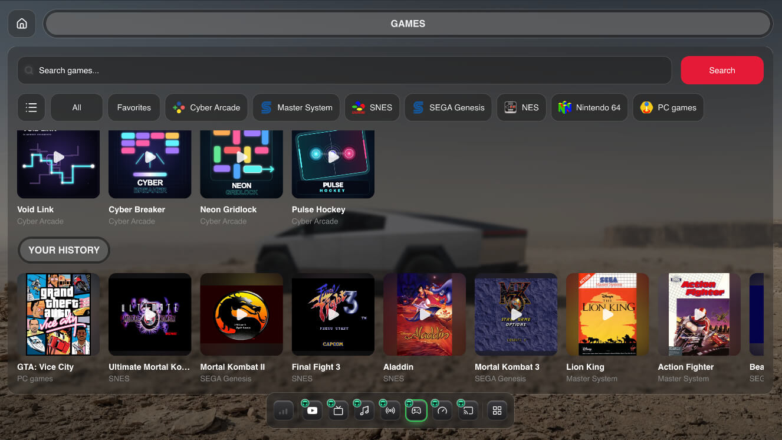The width and height of the screenshot is (782, 440).
Task: Switch to the All filter tab
Action: coord(77,107)
